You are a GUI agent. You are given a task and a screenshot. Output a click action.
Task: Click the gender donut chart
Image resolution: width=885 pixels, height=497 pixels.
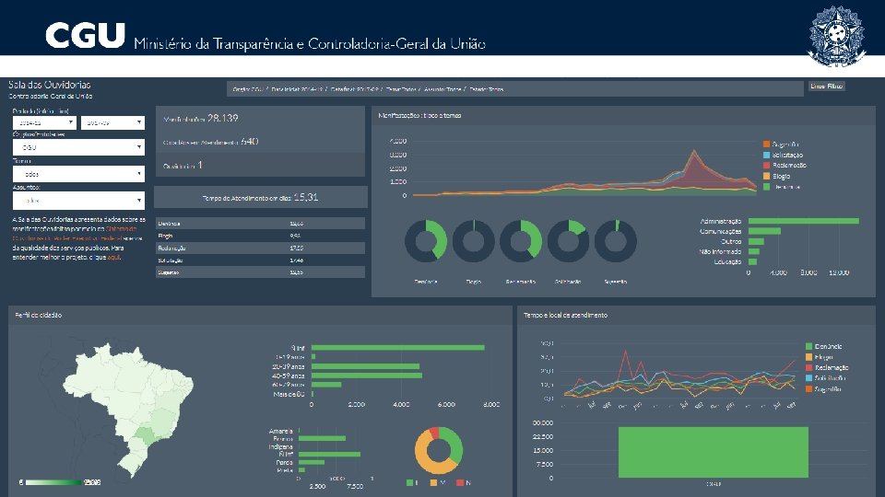point(439,450)
